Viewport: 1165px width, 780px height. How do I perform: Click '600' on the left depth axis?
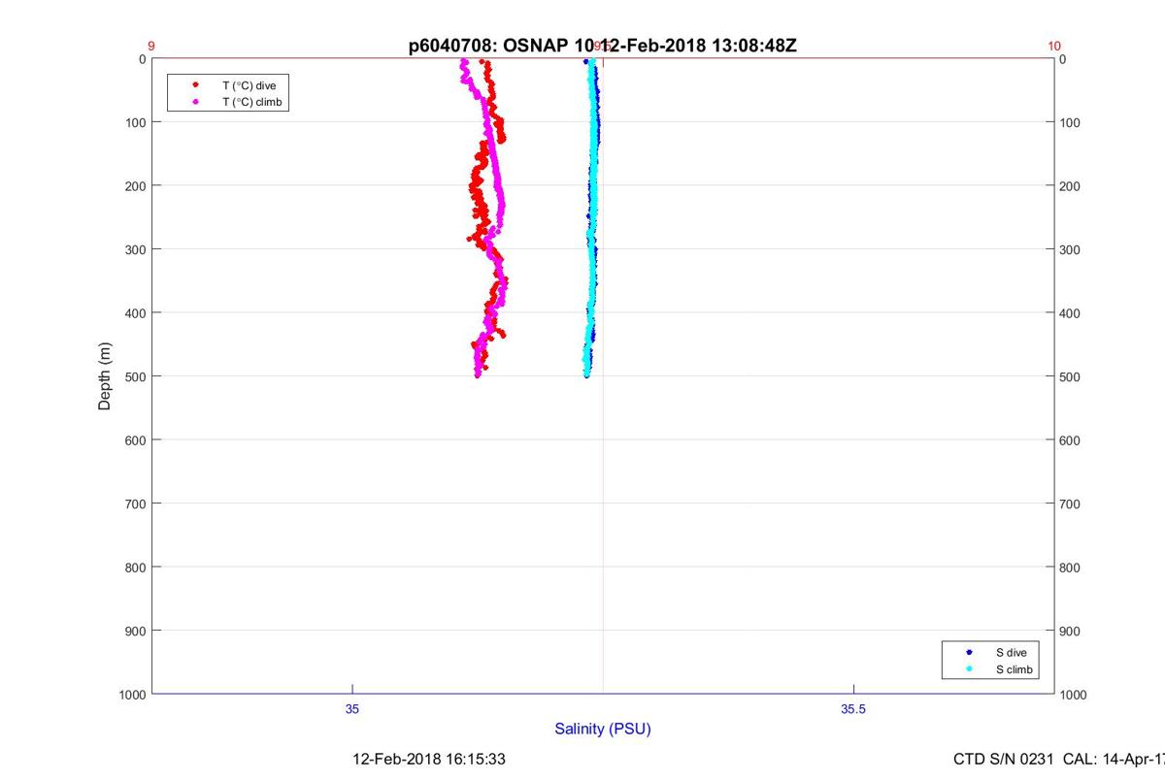click(x=136, y=439)
